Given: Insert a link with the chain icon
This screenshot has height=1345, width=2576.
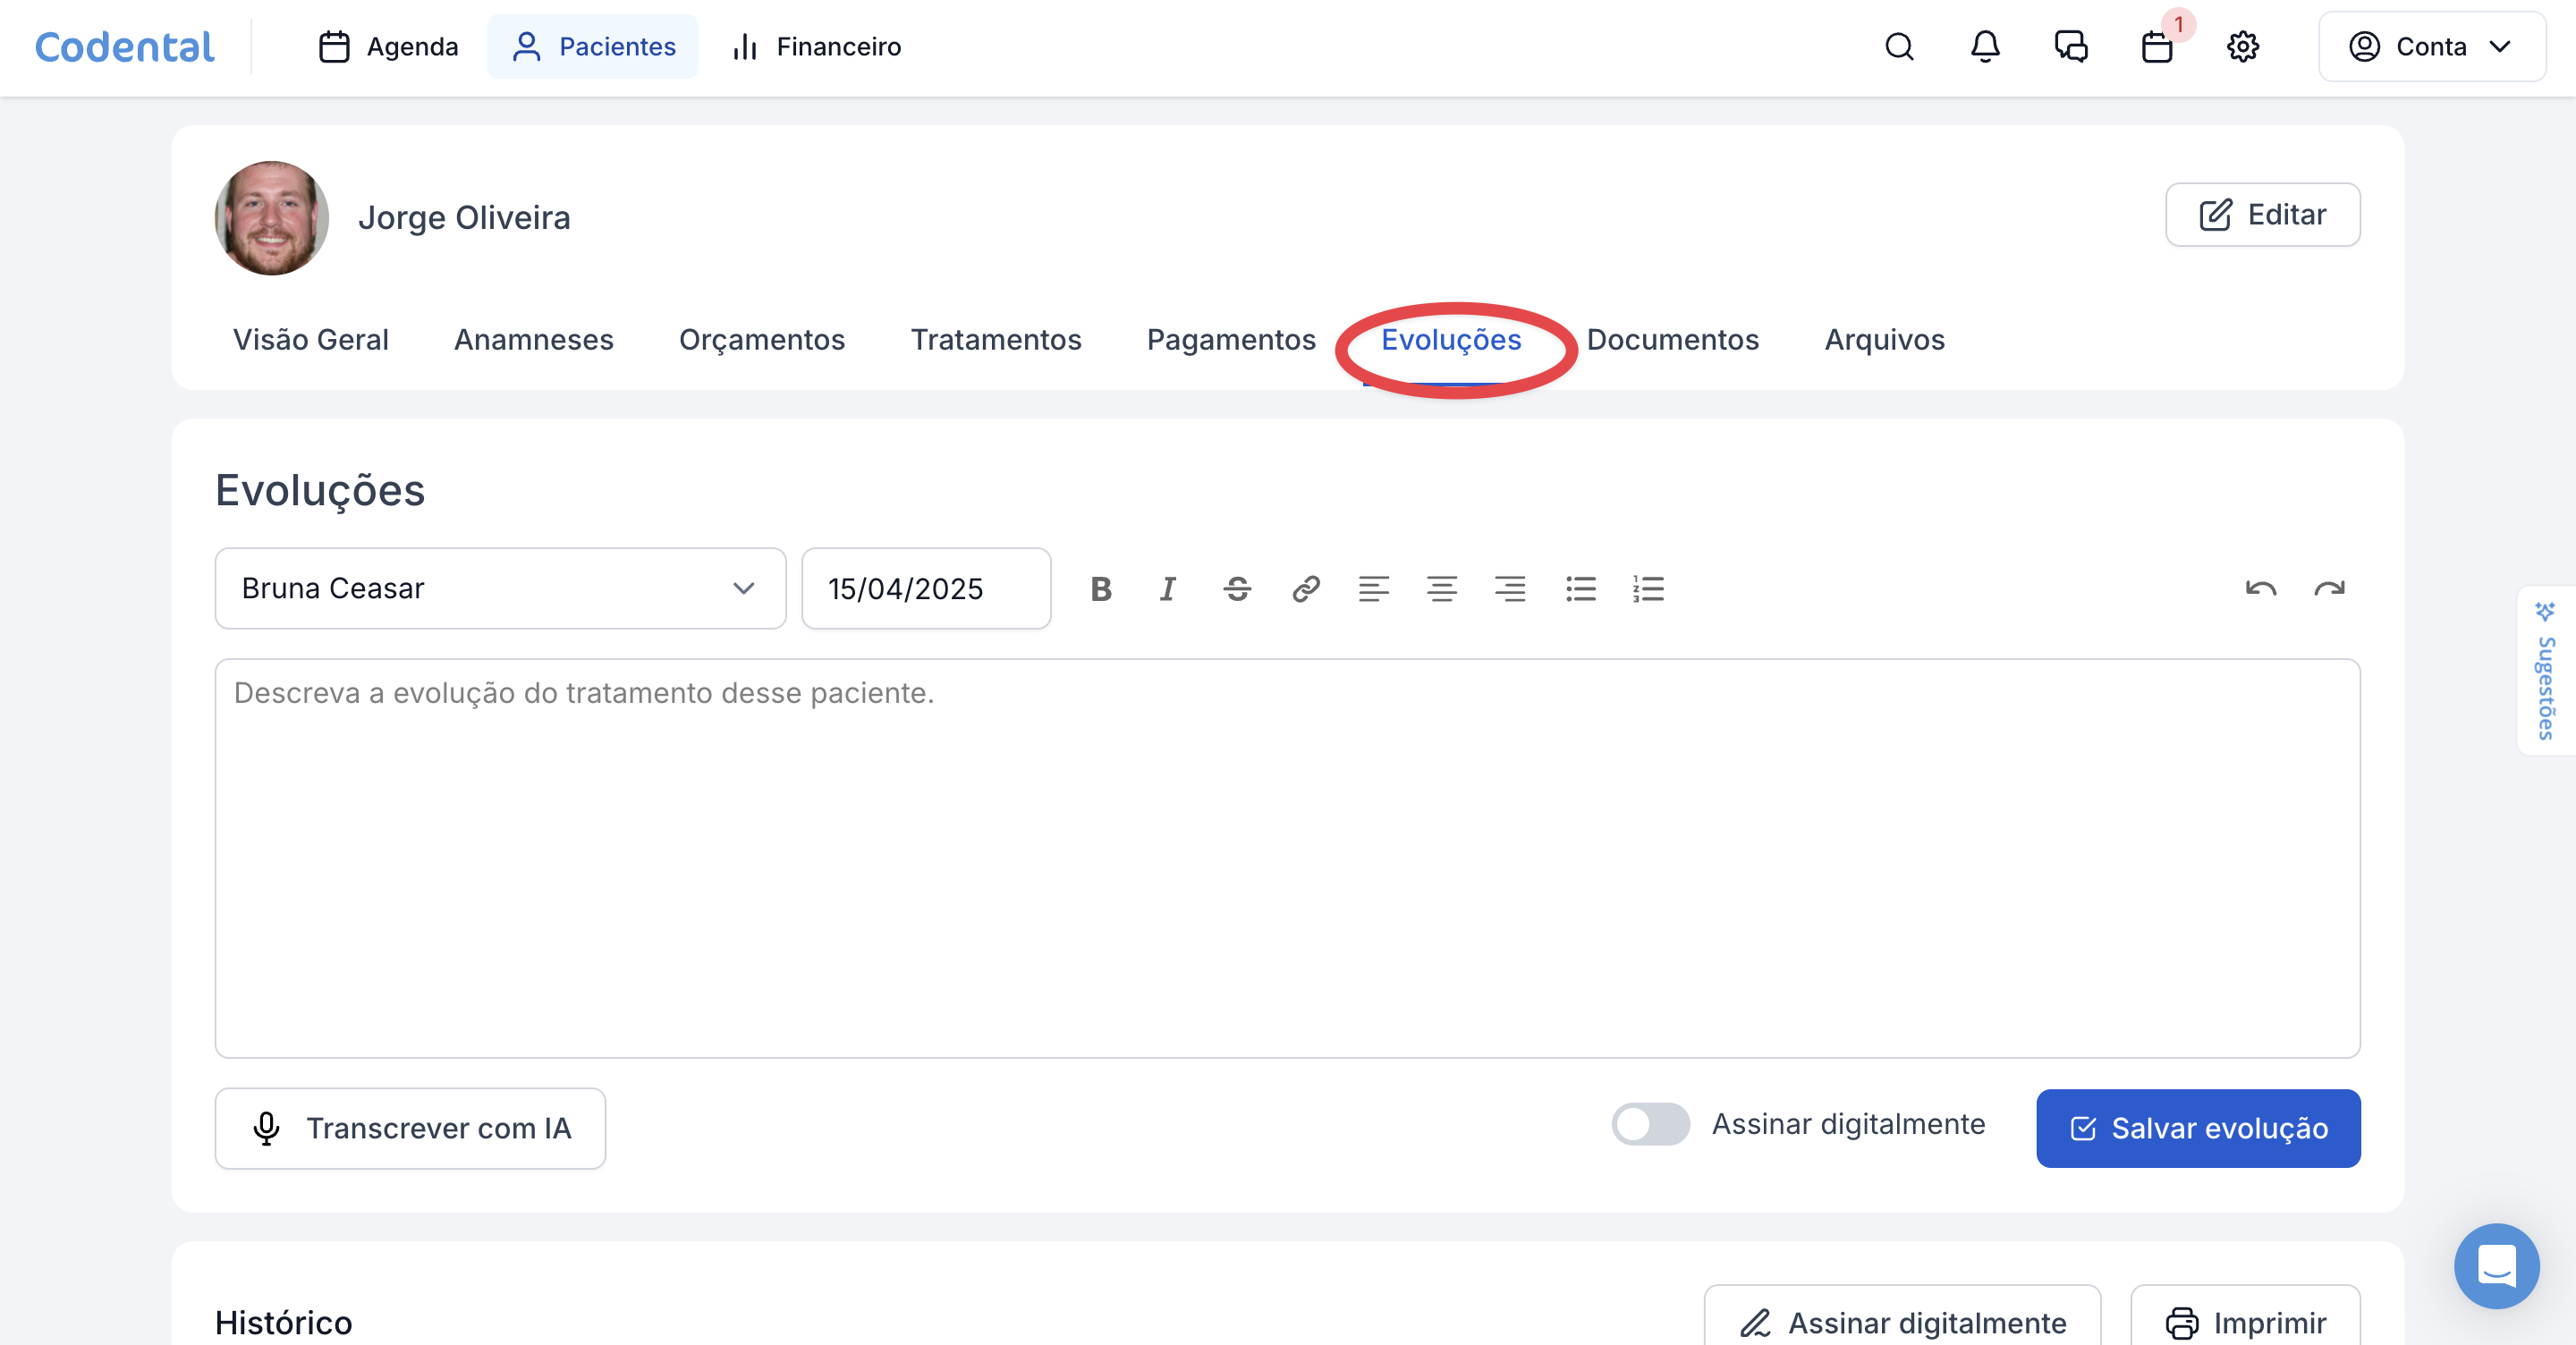Looking at the screenshot, I should [x=1305, y=589].
